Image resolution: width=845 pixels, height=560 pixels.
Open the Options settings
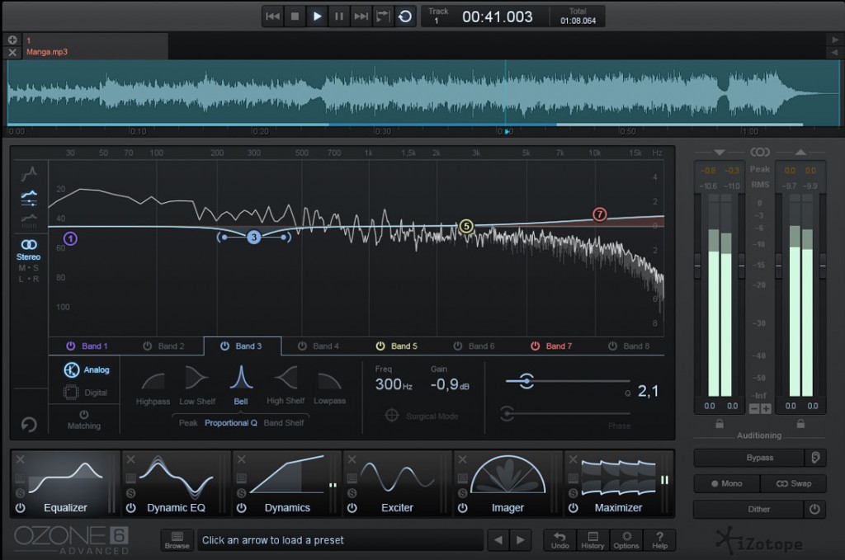click(626, 540)
